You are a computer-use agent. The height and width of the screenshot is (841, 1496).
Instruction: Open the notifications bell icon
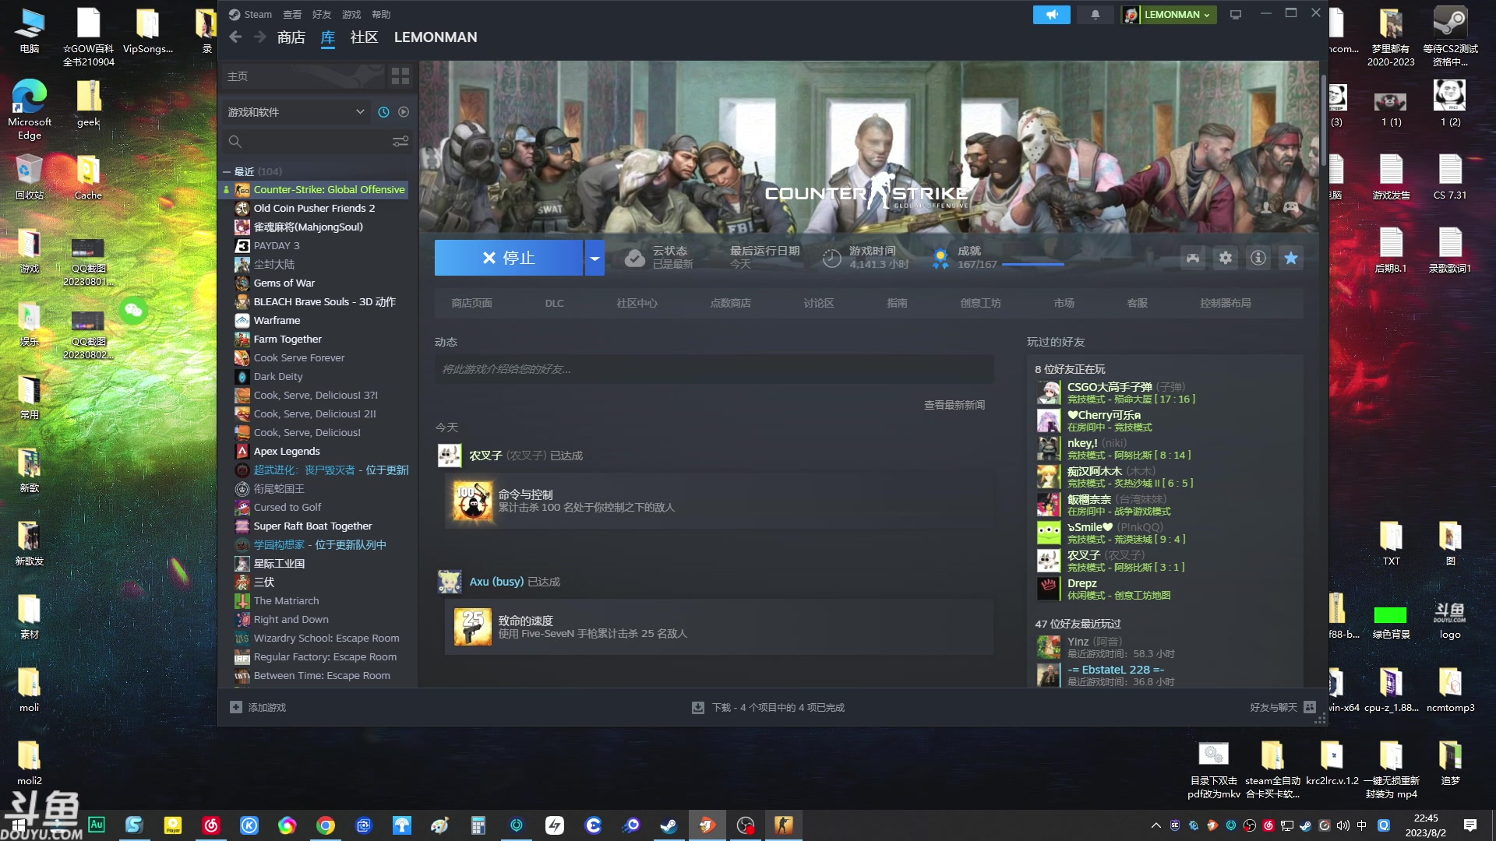[1095, 15]
